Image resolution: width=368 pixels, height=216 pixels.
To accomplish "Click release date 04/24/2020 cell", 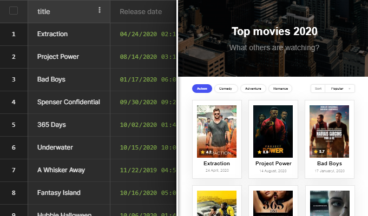I will click(x=143, y=34).
